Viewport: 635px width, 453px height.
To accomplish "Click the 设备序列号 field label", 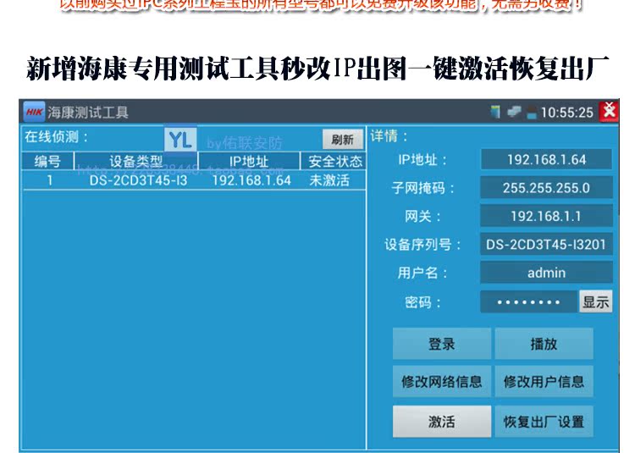I will pyautogui.click(x=422, y=245).
